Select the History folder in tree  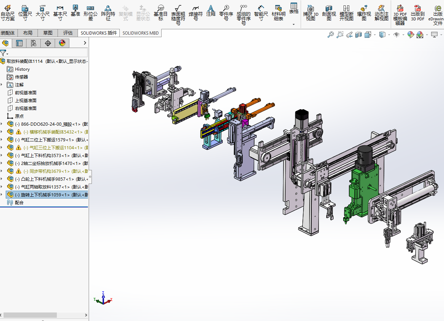pos(22,69)
